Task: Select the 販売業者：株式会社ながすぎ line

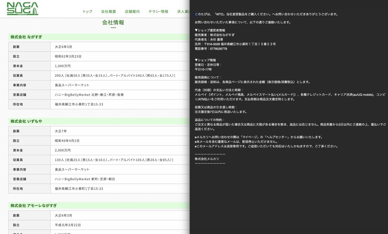Action: (x=215, y=35)
